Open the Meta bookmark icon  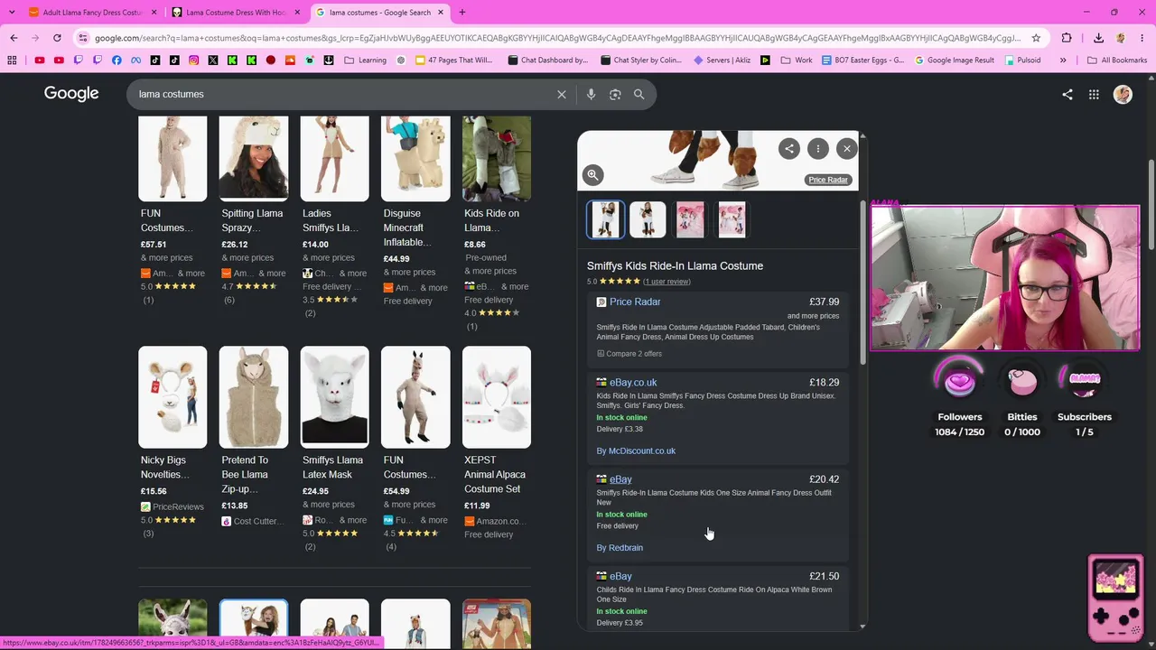click(135, 60)
